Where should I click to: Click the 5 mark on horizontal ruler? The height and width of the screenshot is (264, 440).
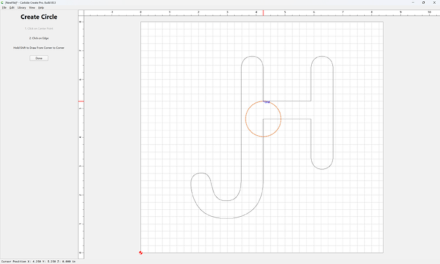click(285, 12)
